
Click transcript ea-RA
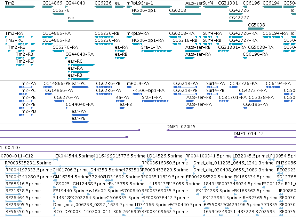click(x=120, y=51)
